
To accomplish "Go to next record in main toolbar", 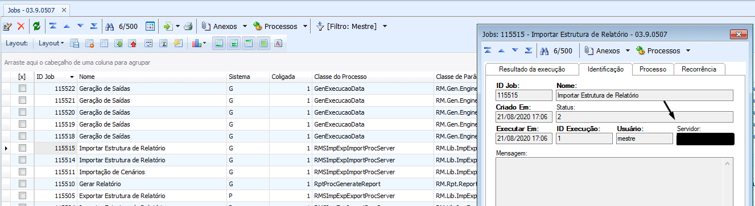I will click(x=80, y=26).
